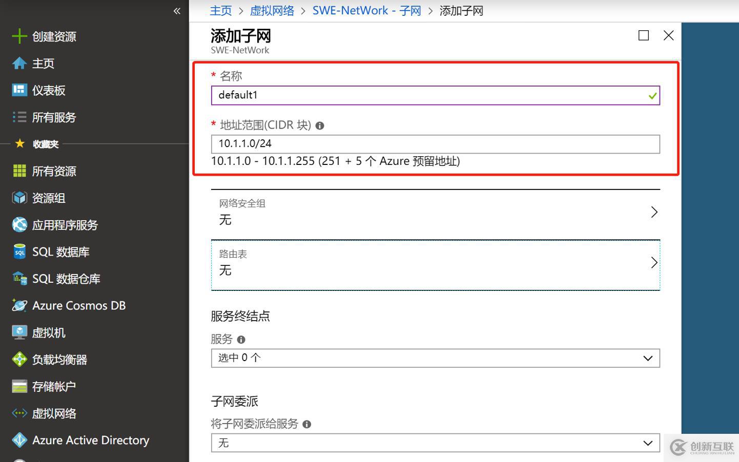Open Azure Cosmos DB in the sidebar

coord(78,305)
